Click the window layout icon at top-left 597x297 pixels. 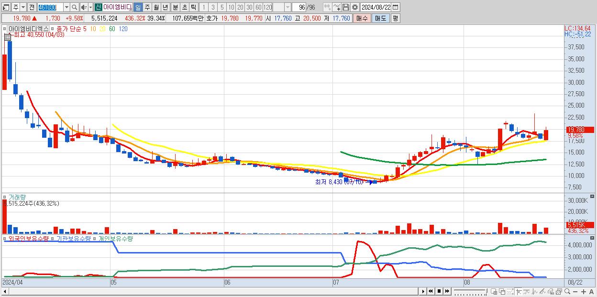point(6,7)
